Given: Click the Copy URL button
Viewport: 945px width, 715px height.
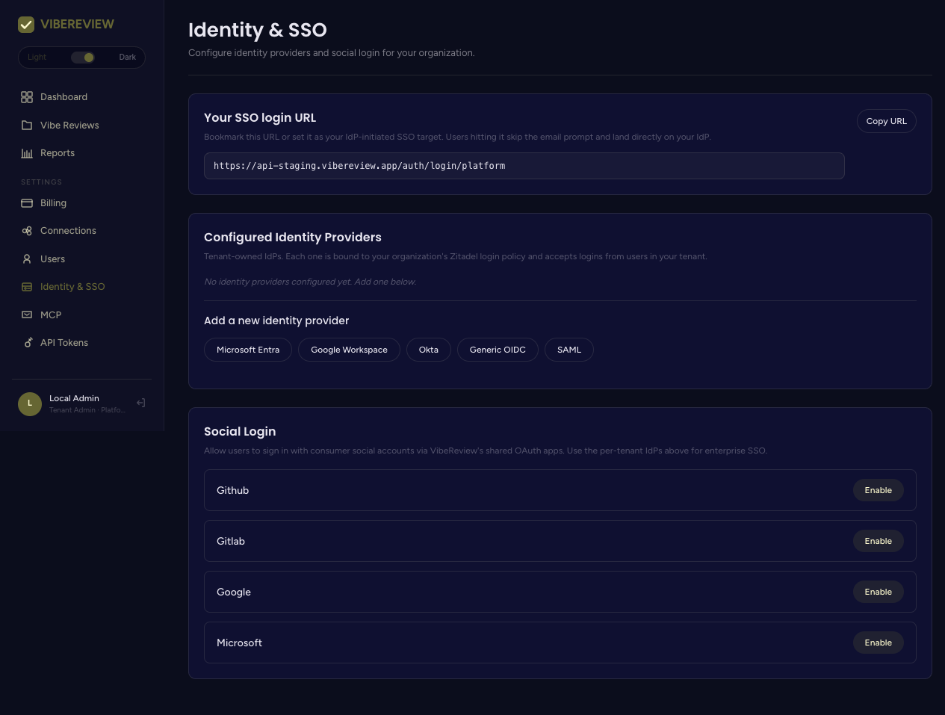Looking at the screenshot, I should pyautogui.click(x=886, y=121).
